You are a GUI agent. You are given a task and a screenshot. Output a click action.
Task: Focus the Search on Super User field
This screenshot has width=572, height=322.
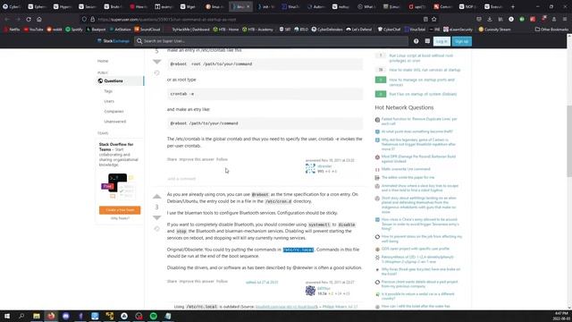pos(271,41)
